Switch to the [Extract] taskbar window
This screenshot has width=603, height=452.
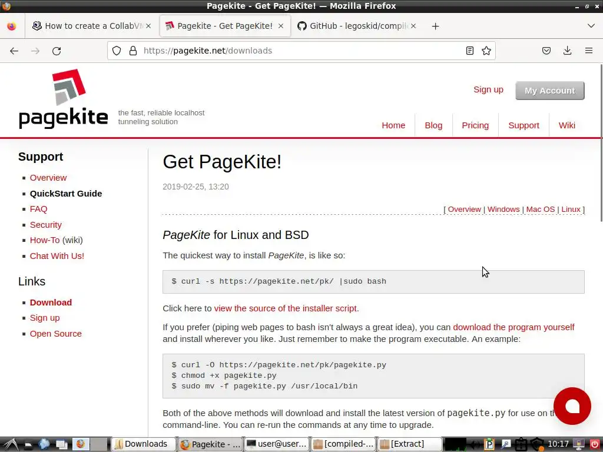point(410,444)
